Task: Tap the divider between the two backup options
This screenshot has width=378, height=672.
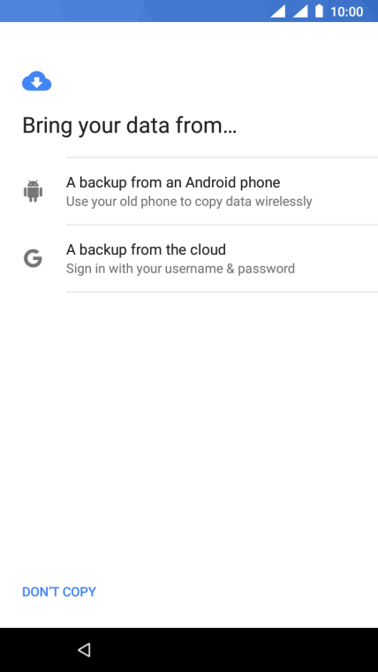Action: coord(222,225)
